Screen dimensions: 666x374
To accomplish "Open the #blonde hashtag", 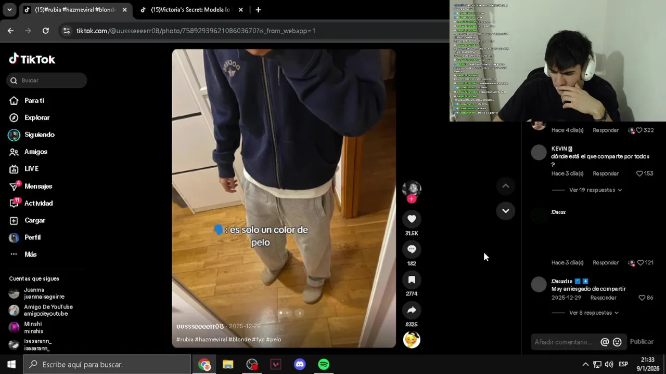I will pyautogui.click(x=239, y=340).
